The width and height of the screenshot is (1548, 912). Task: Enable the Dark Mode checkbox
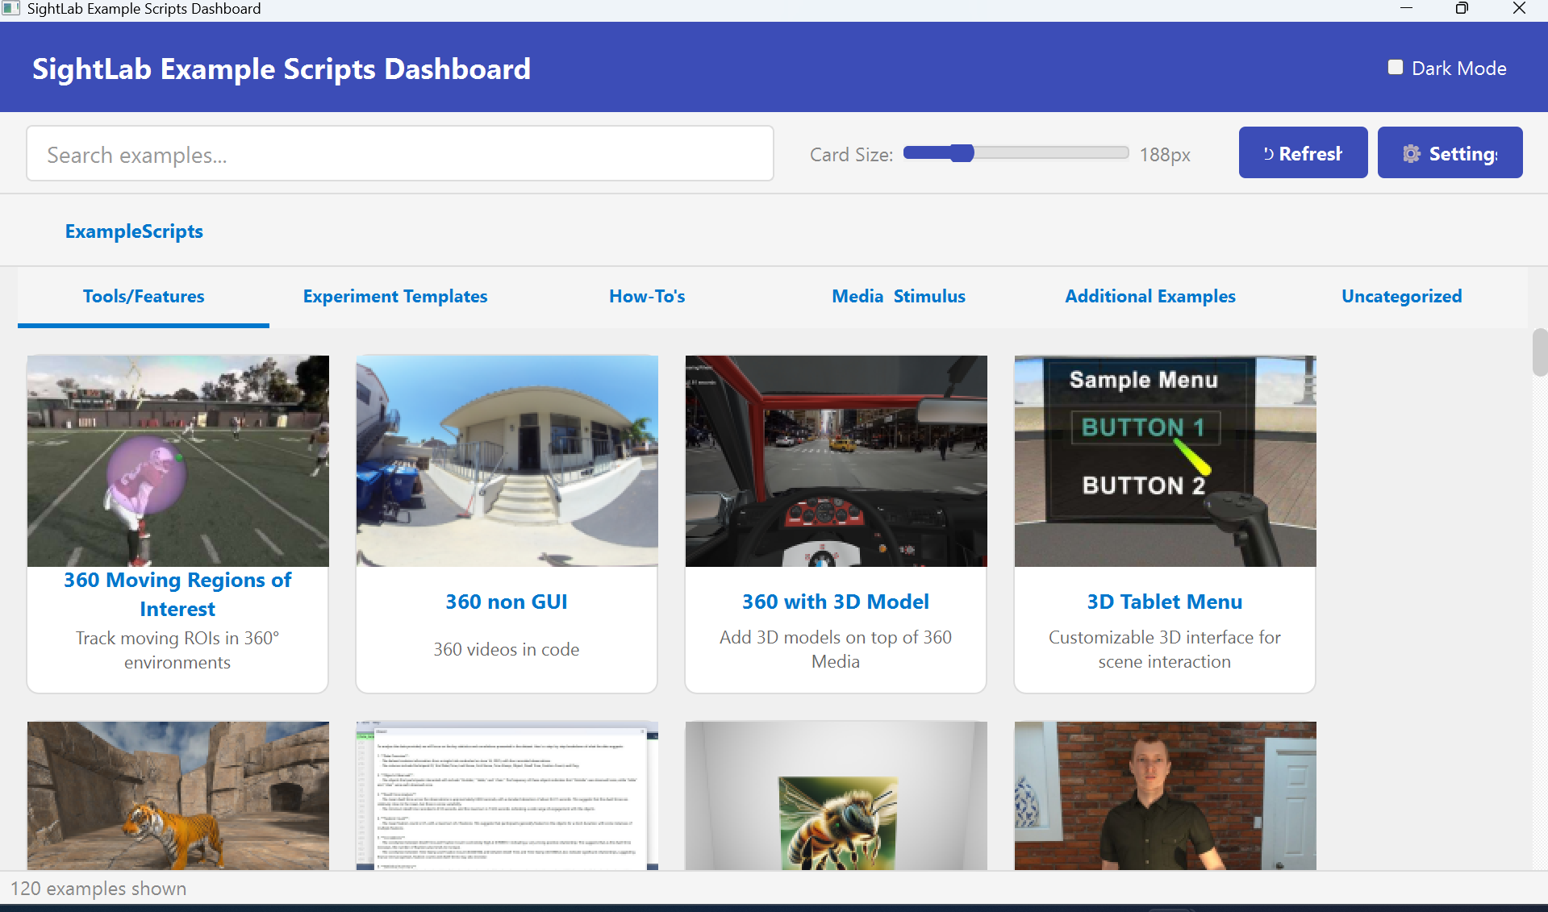pyautogui.click(x=1395, y=68)
